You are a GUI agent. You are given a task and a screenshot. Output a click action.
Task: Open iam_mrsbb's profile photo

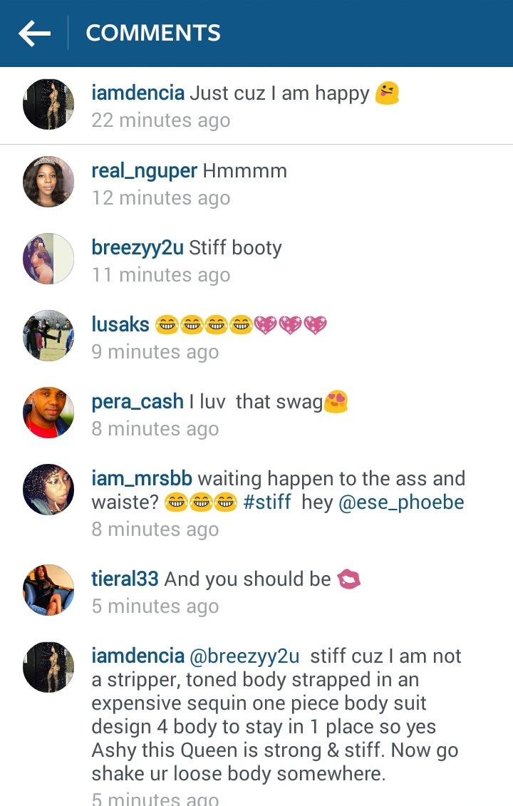point(48,490)
